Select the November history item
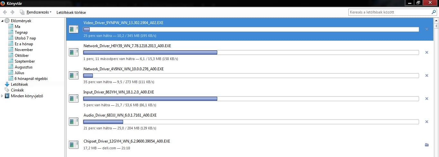439x157 pixels. point(24,50)
